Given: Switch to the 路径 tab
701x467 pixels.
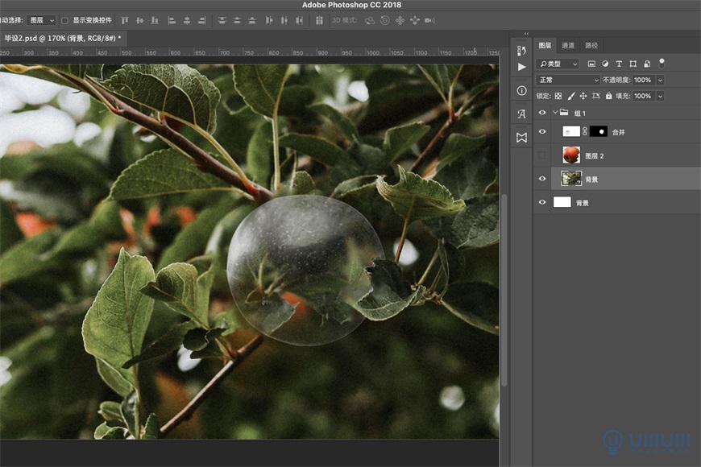Looking at the screenshot, I should 591,46.
